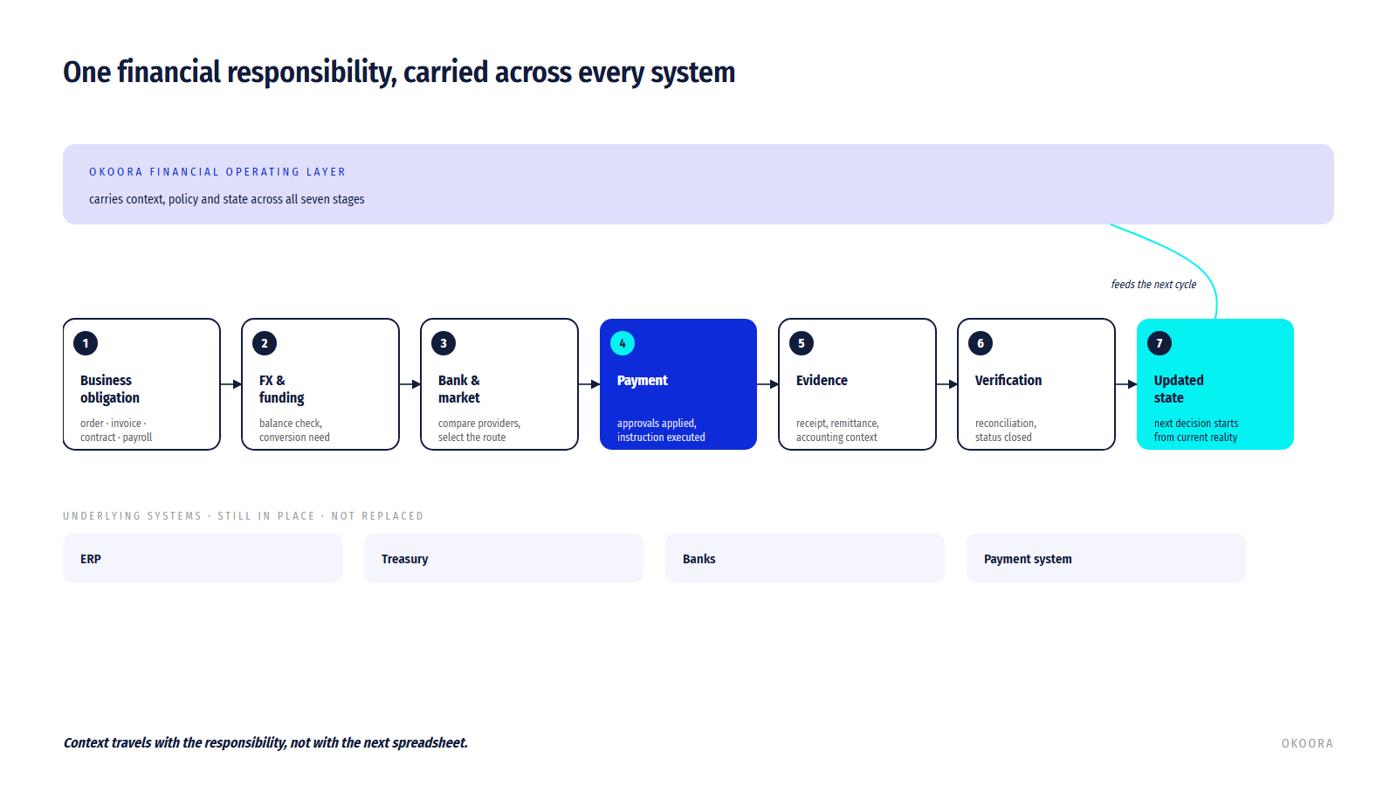
Task: Select the Business obligation heading
Action: pos(110,389)
